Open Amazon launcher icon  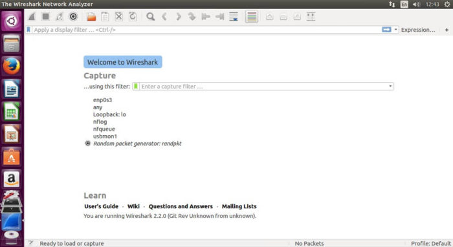[x=12, y=179]
